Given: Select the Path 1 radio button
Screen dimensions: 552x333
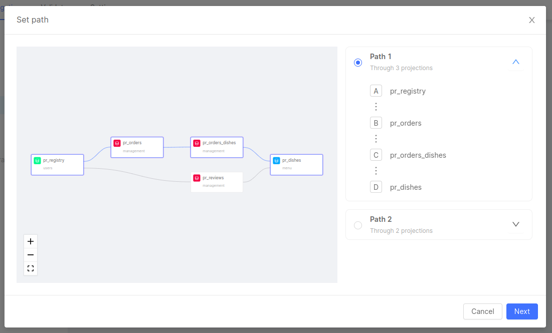Looking at the screenshot, I should (358, 63).
